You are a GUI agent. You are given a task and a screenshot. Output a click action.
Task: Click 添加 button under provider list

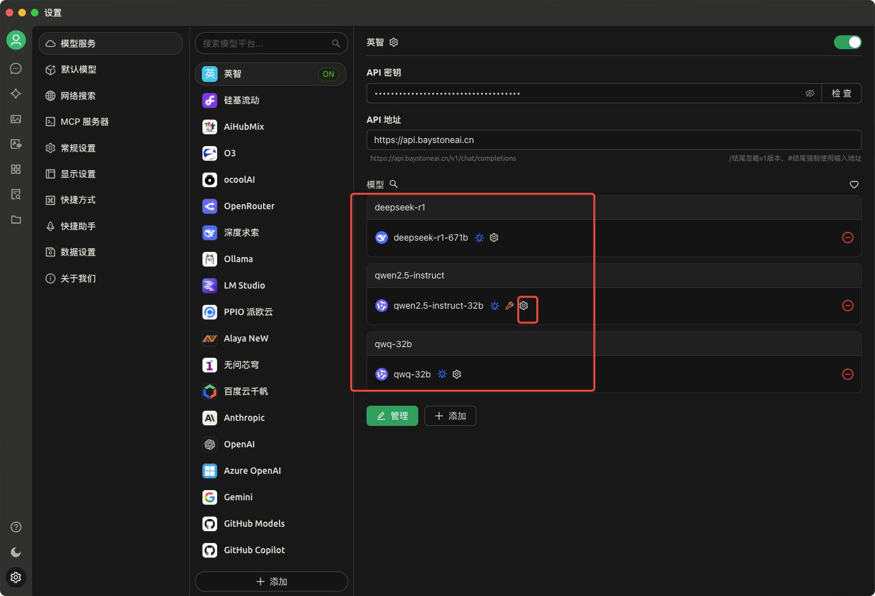[271, 582]
